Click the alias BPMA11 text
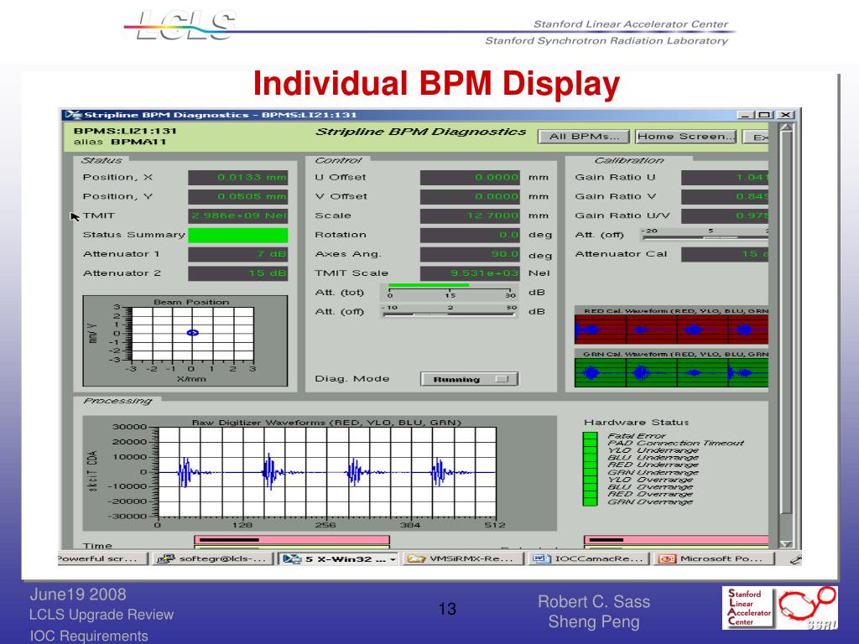This screenshot has height=644, width=859. pyautogui.click(x=120, y=142)
